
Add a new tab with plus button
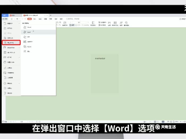pos(51,15)
